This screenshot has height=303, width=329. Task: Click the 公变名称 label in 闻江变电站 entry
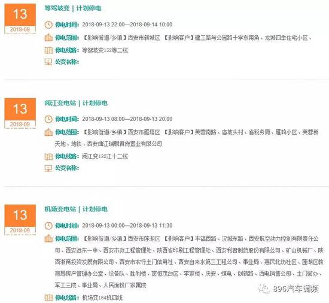67,168
